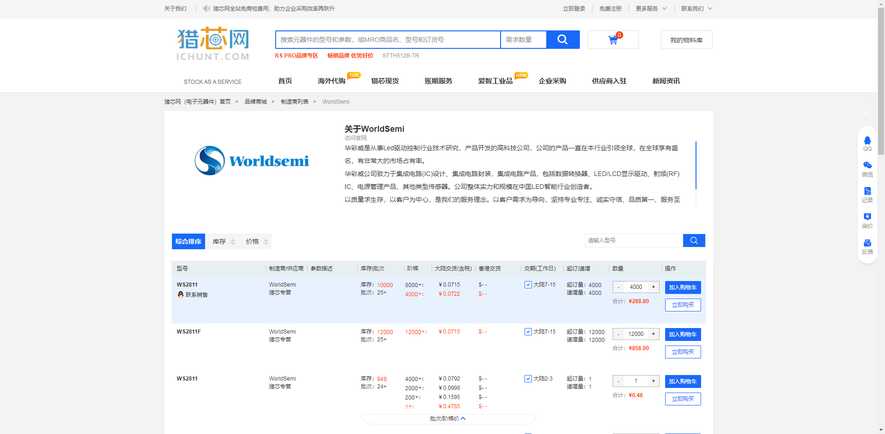The height and width of the screenshot is (434, 885).
Task: Collapse the 批次/阶梯价 expander
Action: pyautogui.click(x=448, y=419)
